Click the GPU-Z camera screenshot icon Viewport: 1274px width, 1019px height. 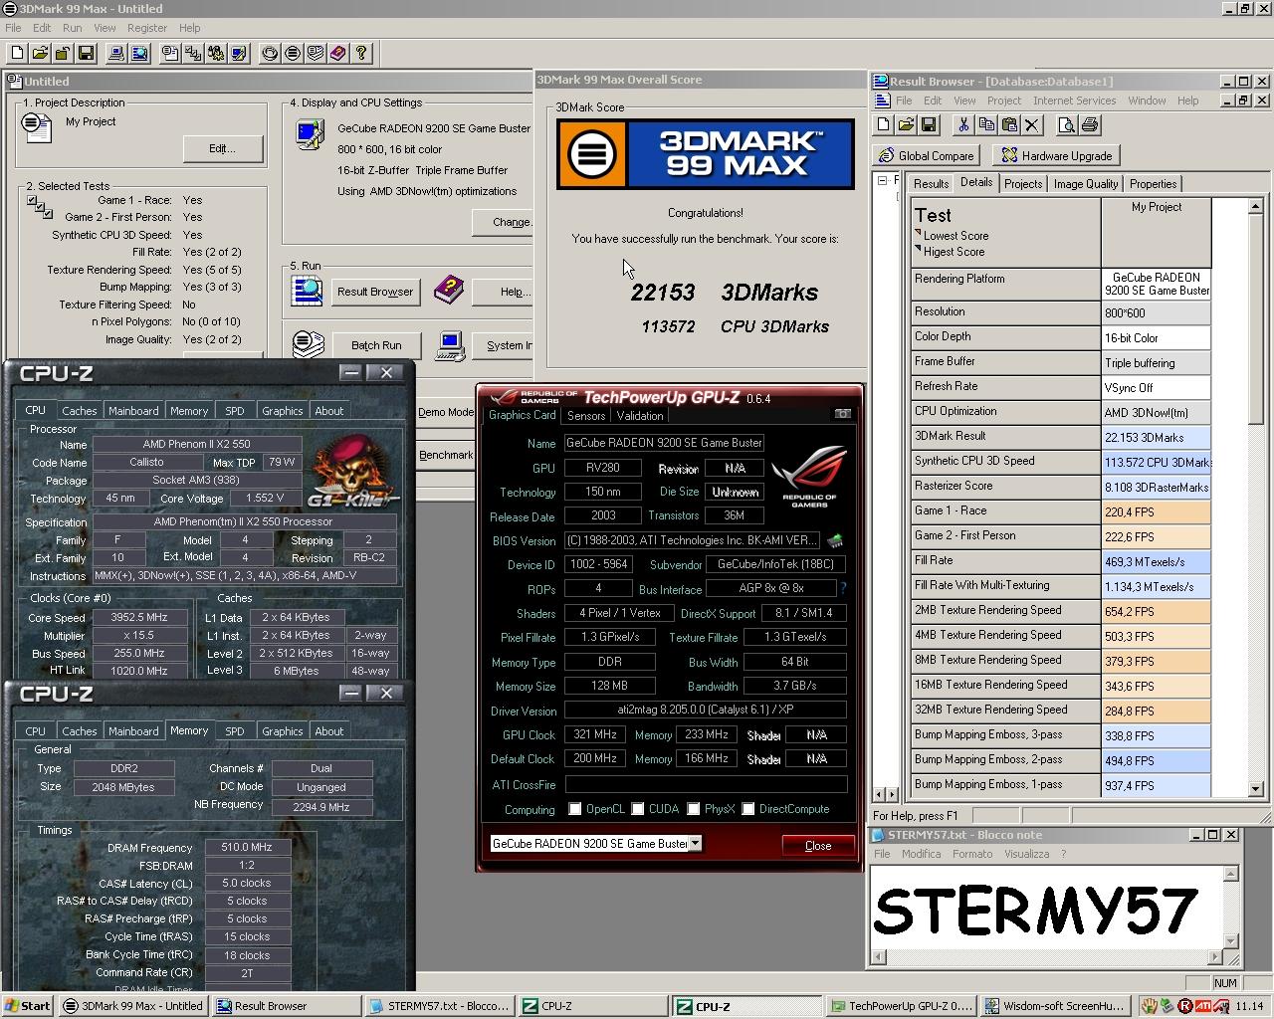tap(842, 414)
